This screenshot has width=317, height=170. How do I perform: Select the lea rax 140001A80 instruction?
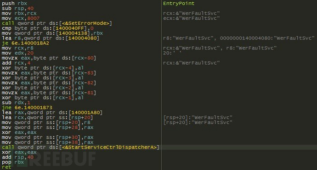pyautogui.click(x=52, y=112)
